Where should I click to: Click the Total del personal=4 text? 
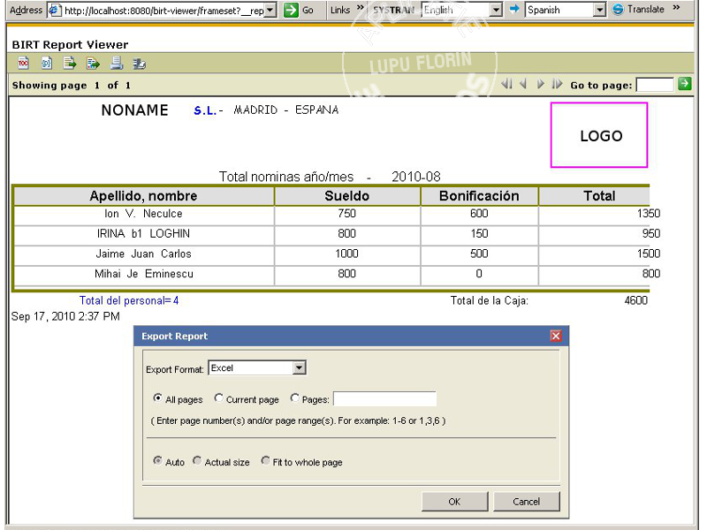[x=129, y=300]
